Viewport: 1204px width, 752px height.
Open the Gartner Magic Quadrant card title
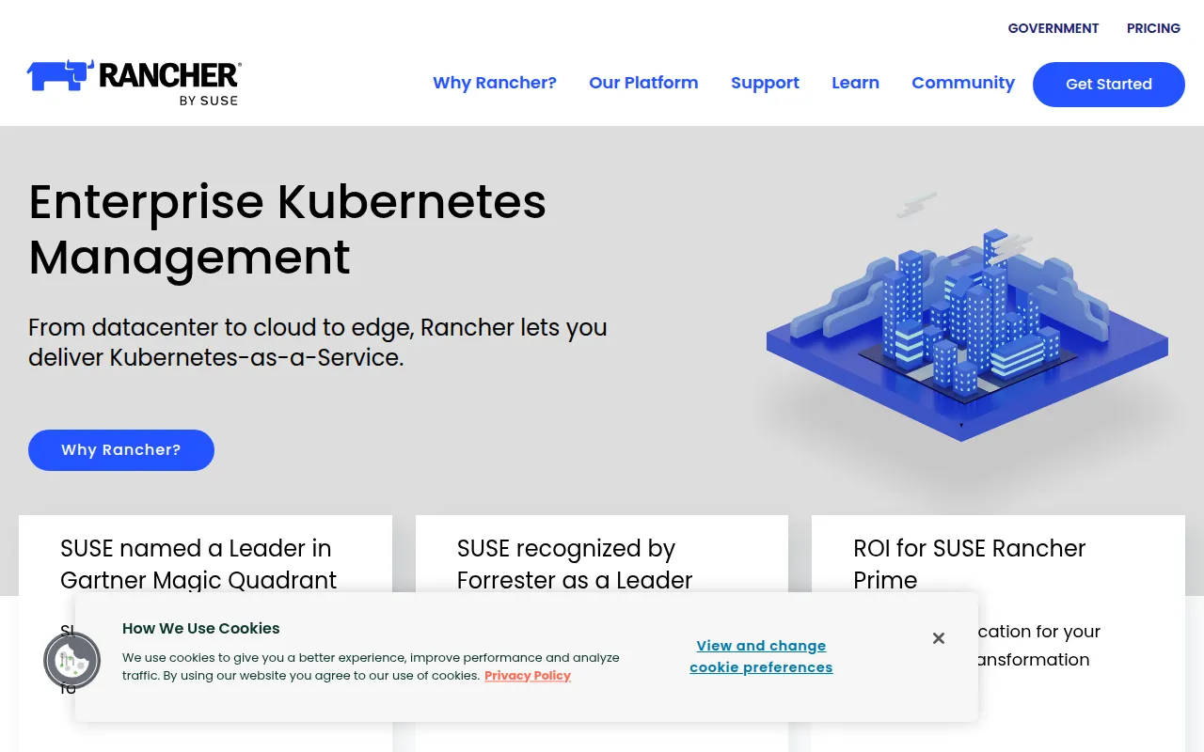[198, 564]
